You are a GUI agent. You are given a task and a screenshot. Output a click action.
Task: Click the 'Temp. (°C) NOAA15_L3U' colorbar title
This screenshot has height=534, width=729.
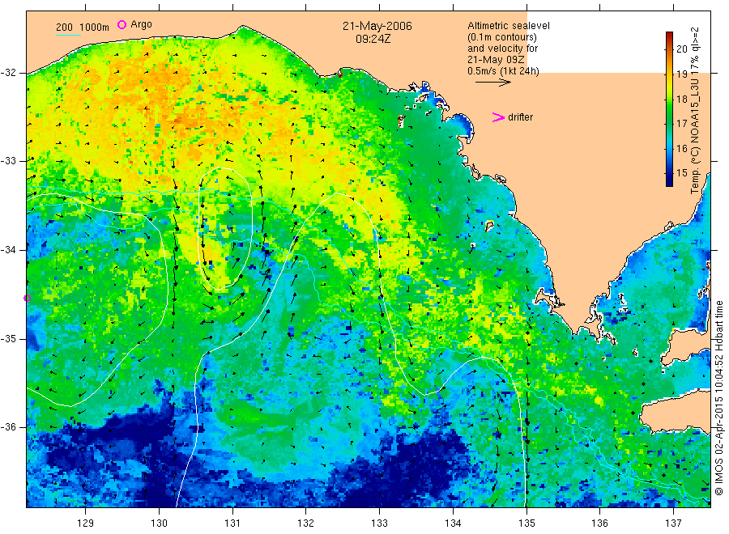pos(695,110)
